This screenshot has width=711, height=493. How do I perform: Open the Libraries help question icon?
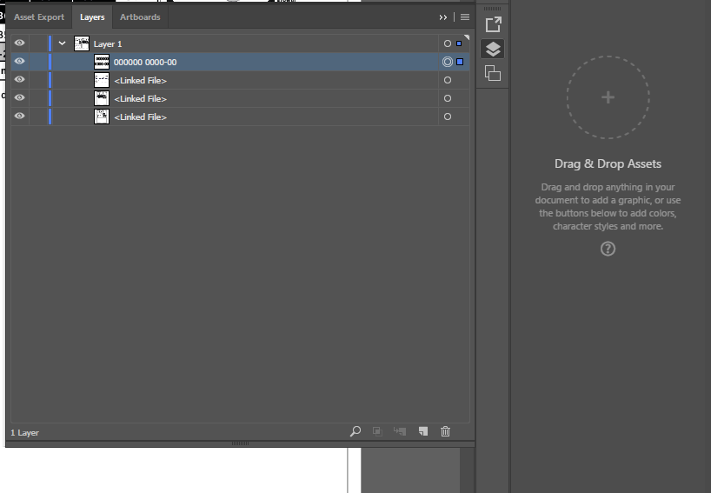(x=608, y=249)
